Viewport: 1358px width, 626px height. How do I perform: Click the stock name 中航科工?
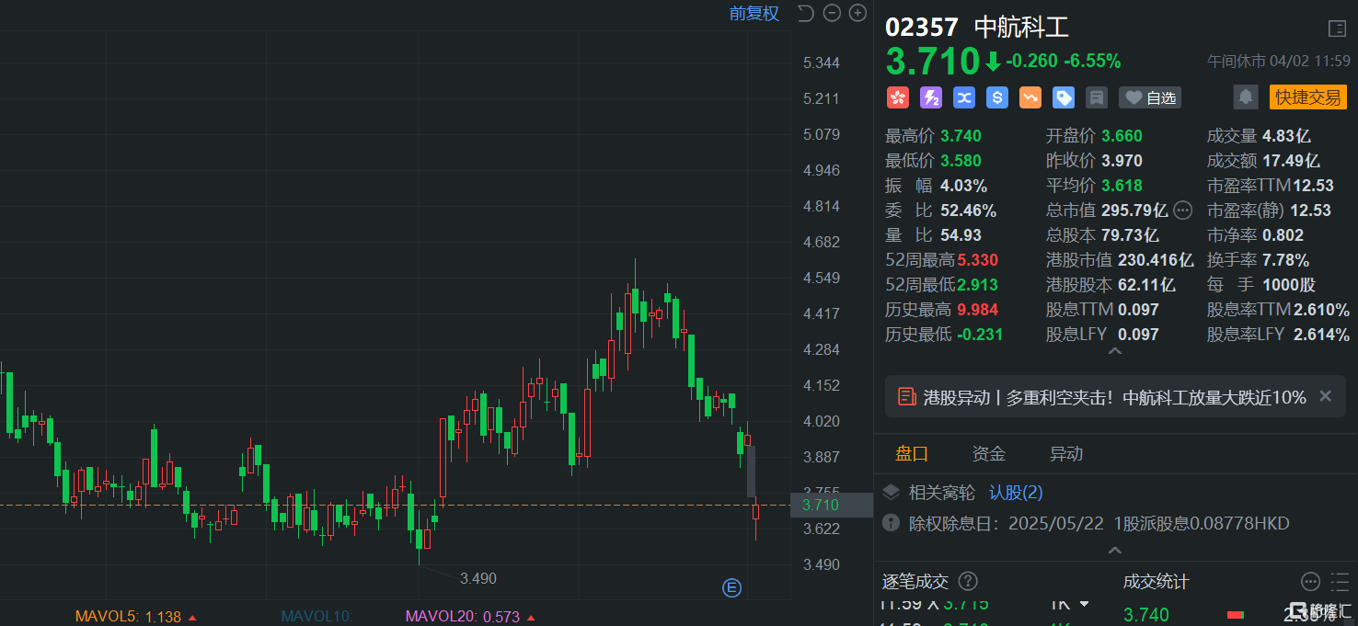point(1021,27)
